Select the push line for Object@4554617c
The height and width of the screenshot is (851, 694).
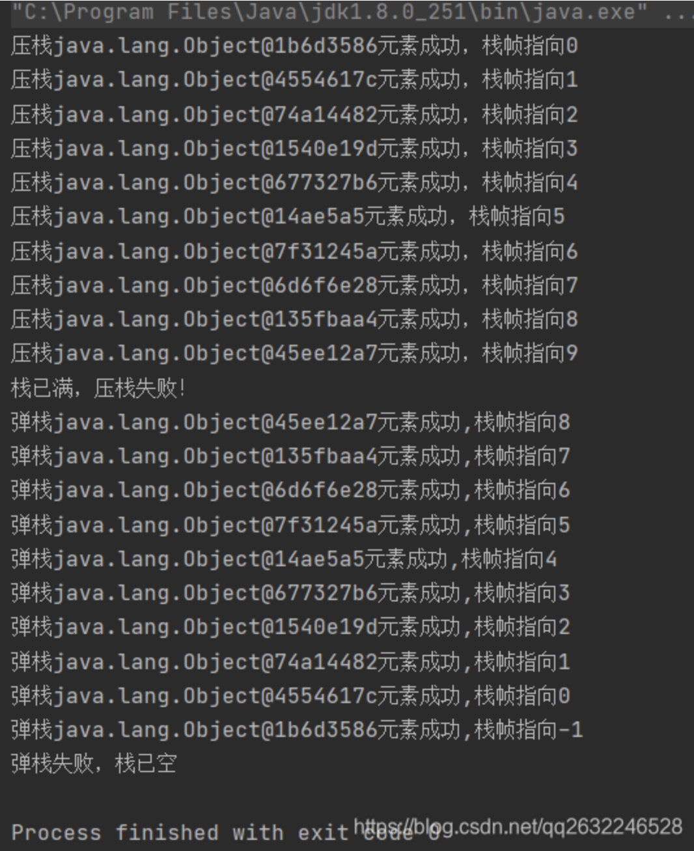click(294, 80)
